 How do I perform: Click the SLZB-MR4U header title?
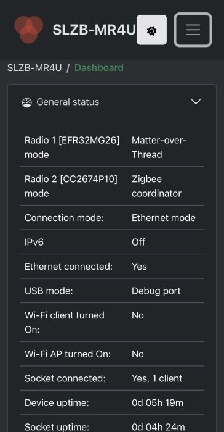[94, 30]
